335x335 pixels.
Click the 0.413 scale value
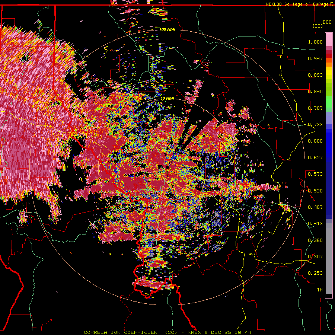[315, 223]
